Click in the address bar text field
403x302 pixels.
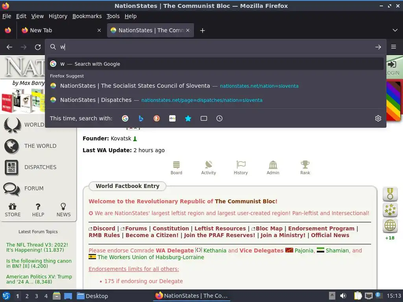(x=216, y=47)
